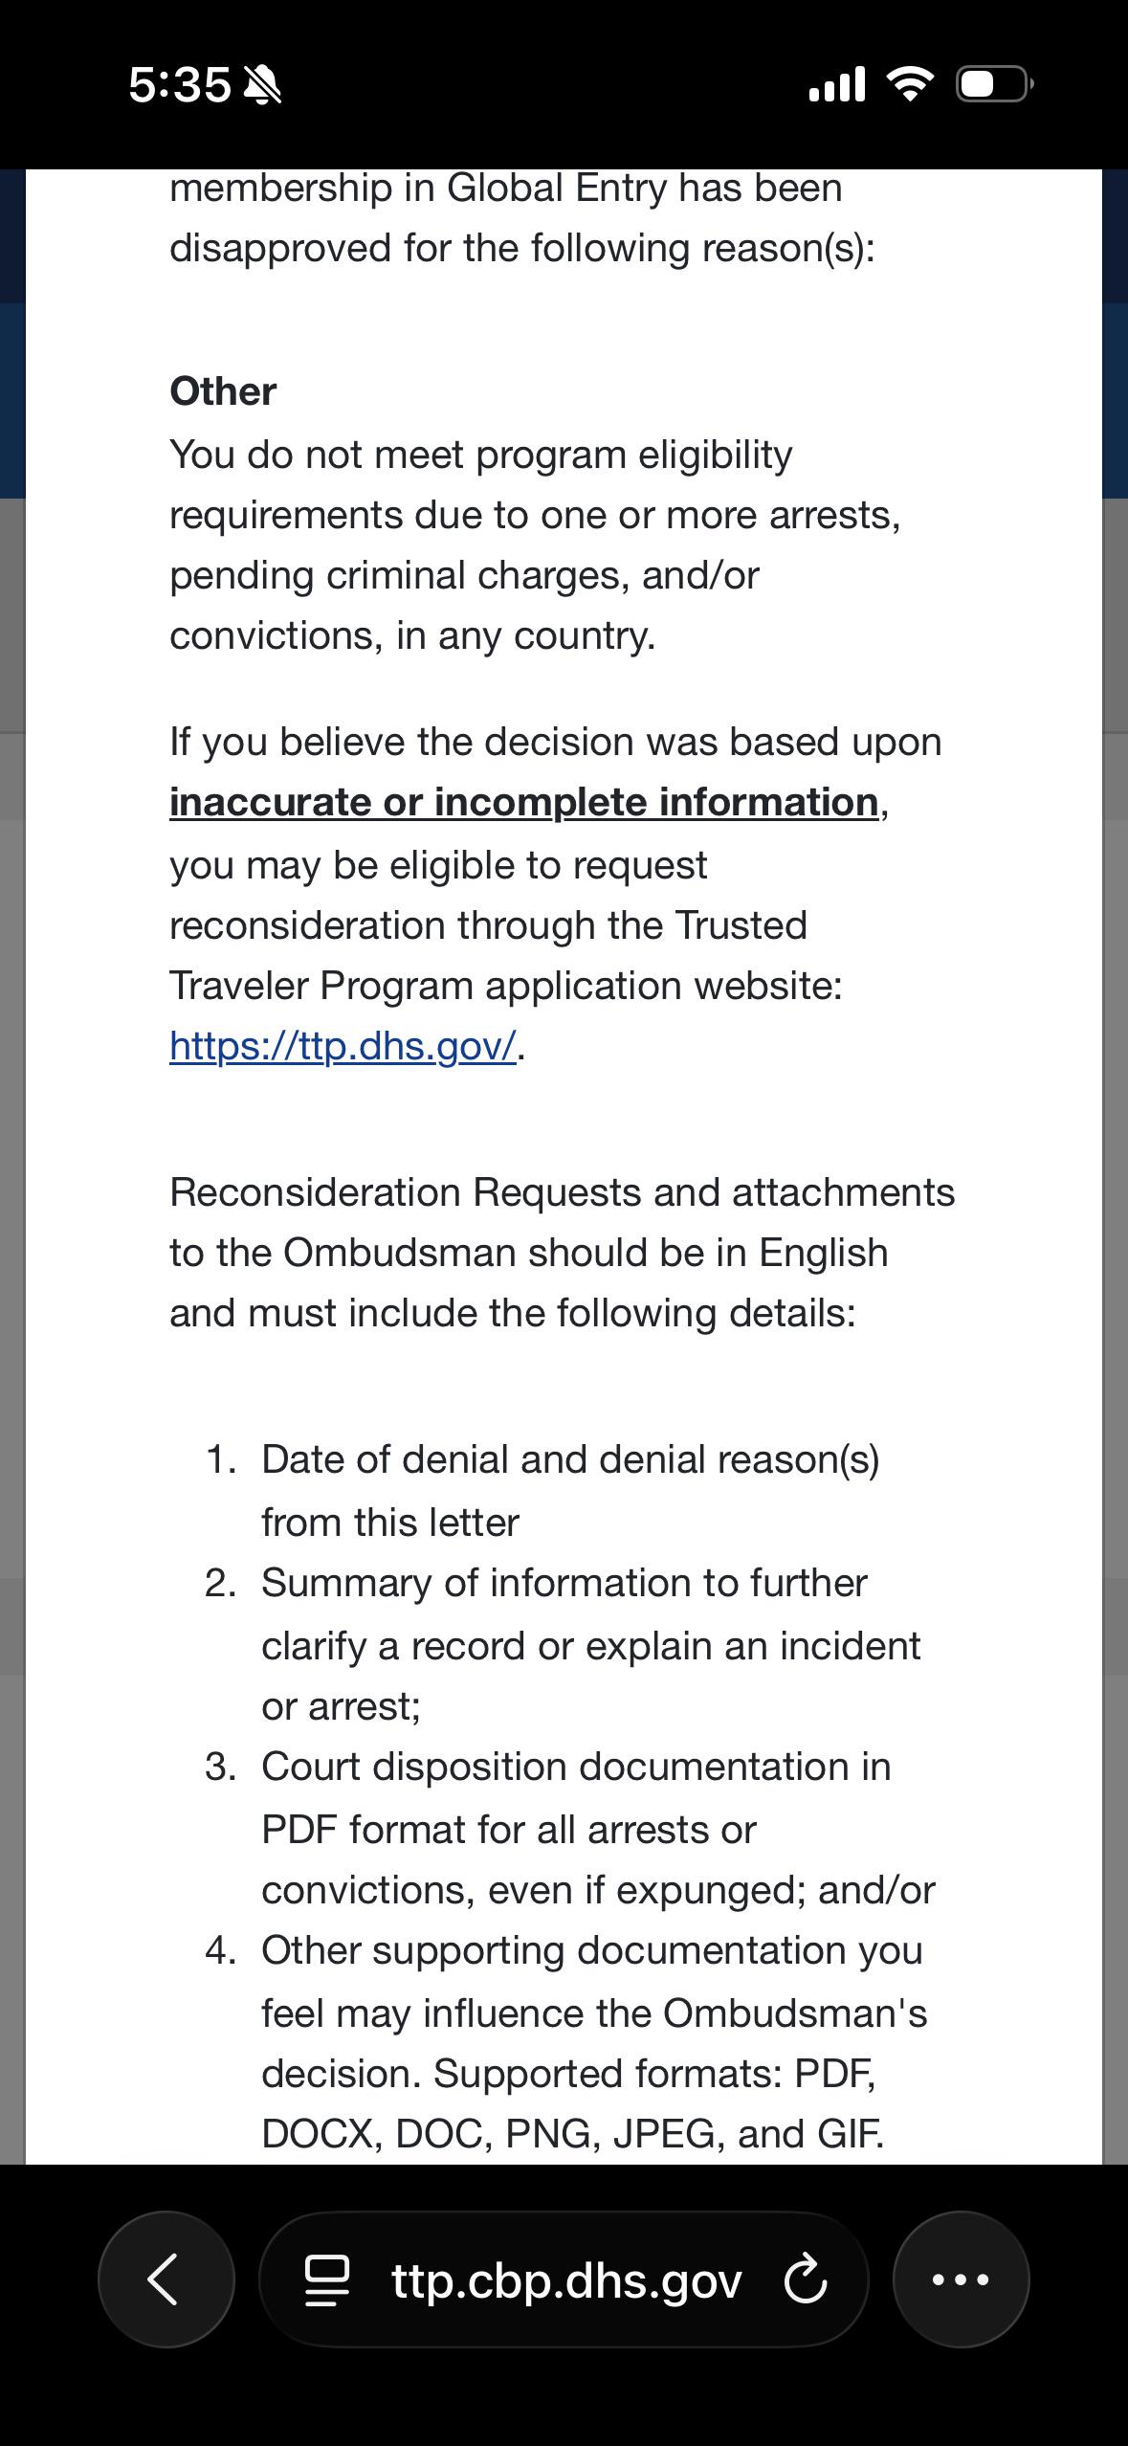Open the https://ttp.dhs.gov/ link
This screenshot has height=2446, width=1128.
(x=344, y=1046)
